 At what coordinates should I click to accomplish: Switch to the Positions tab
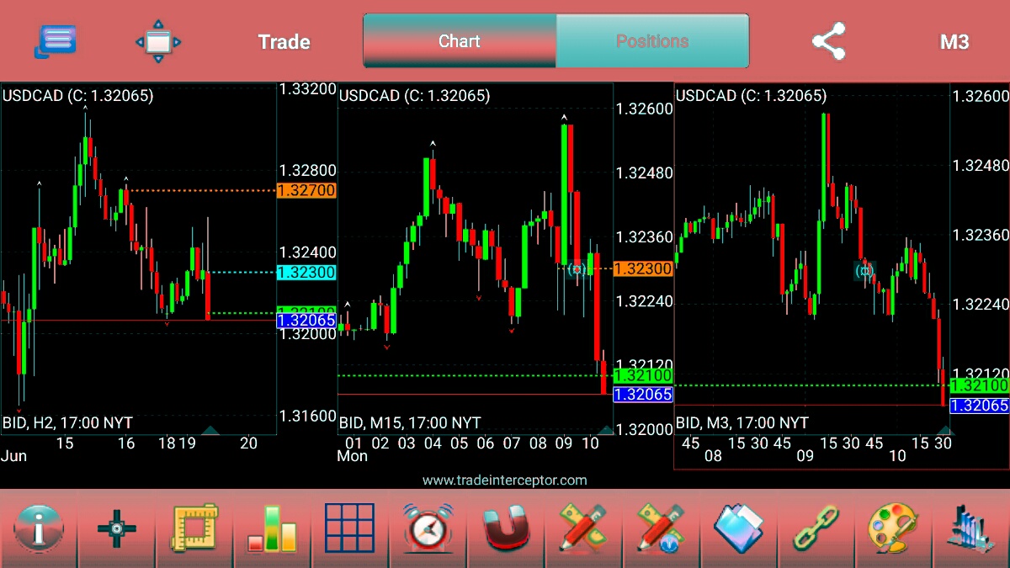click(x=652, y=40)
